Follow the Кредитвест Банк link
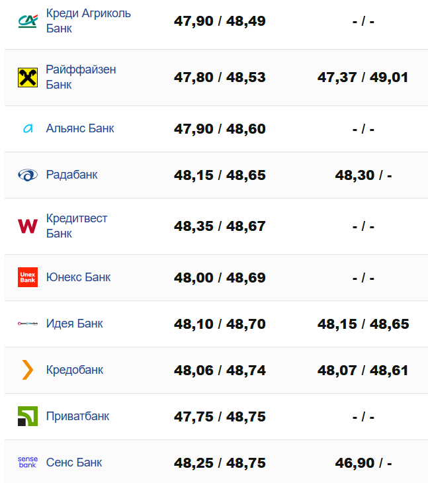The width and height of the screenshot is (428, 483). pyautogui.click(x=76, y=226)
